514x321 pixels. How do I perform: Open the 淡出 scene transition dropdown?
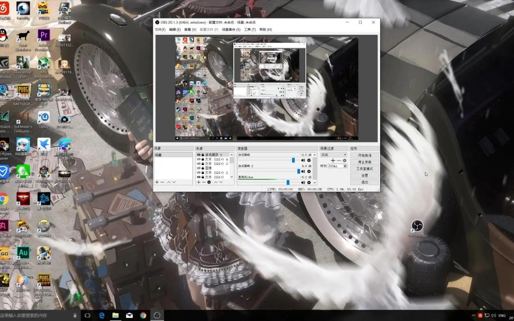[333, 155]
